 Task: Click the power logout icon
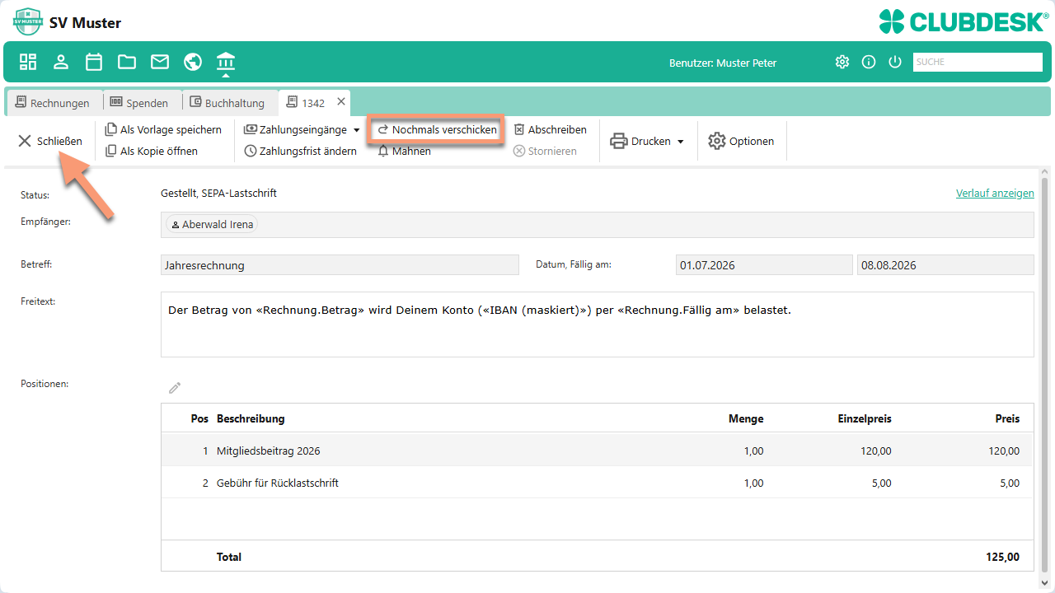(895, 62)
